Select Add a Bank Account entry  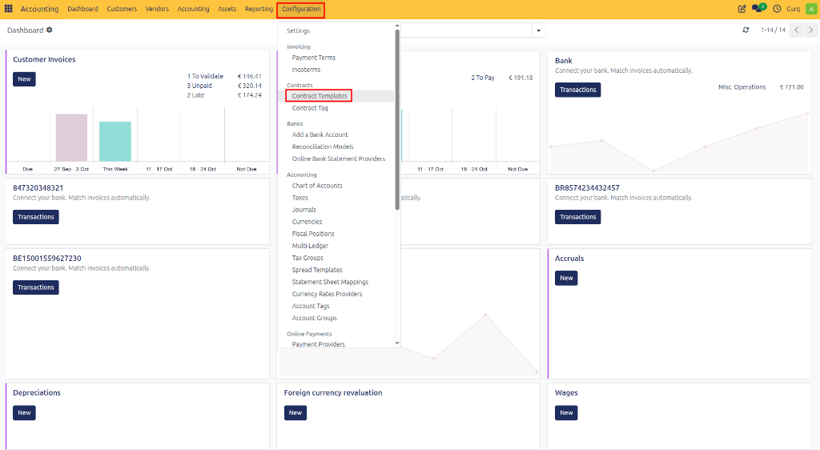click(x=320, y=135)
